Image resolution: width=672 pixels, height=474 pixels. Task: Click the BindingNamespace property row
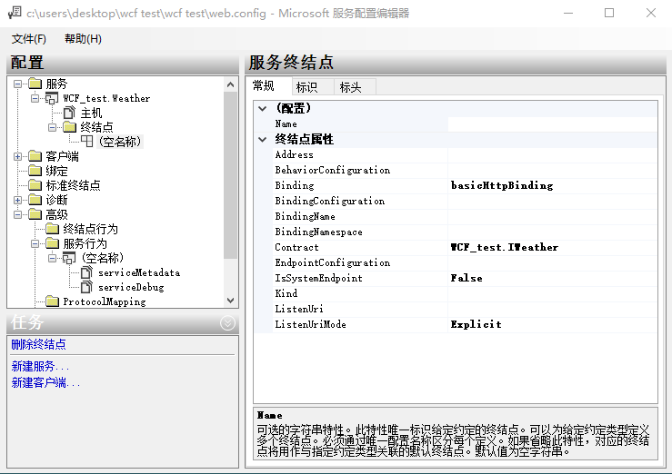coord(465,232)
